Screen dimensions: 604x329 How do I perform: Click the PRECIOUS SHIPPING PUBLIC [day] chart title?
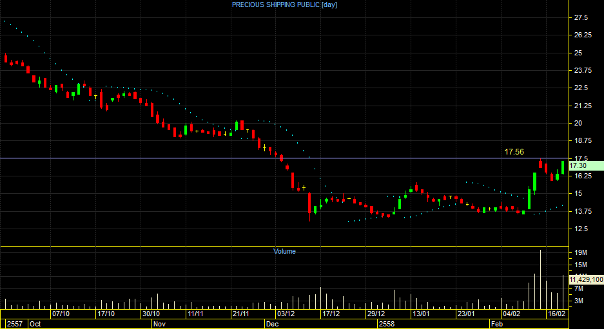pos(284,5)
